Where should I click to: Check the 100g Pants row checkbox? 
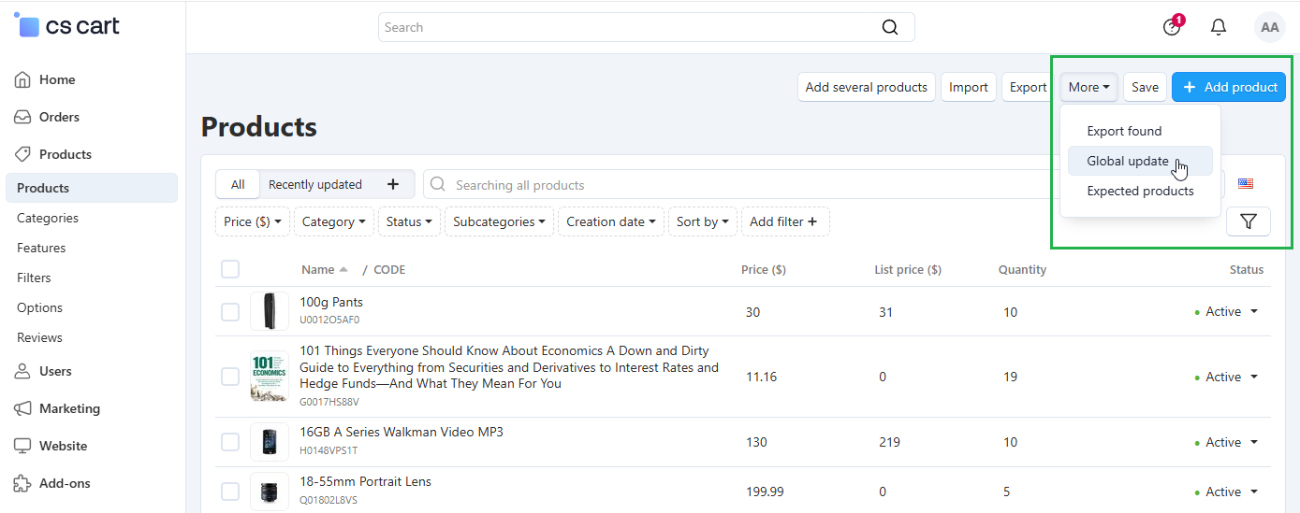coord(230,311)
